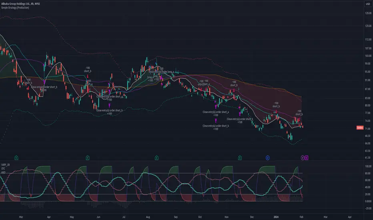Click the 63.50 price axis label
Viewport: 373px width, 220px height.
pyautogui.click(x=368, y=151)
